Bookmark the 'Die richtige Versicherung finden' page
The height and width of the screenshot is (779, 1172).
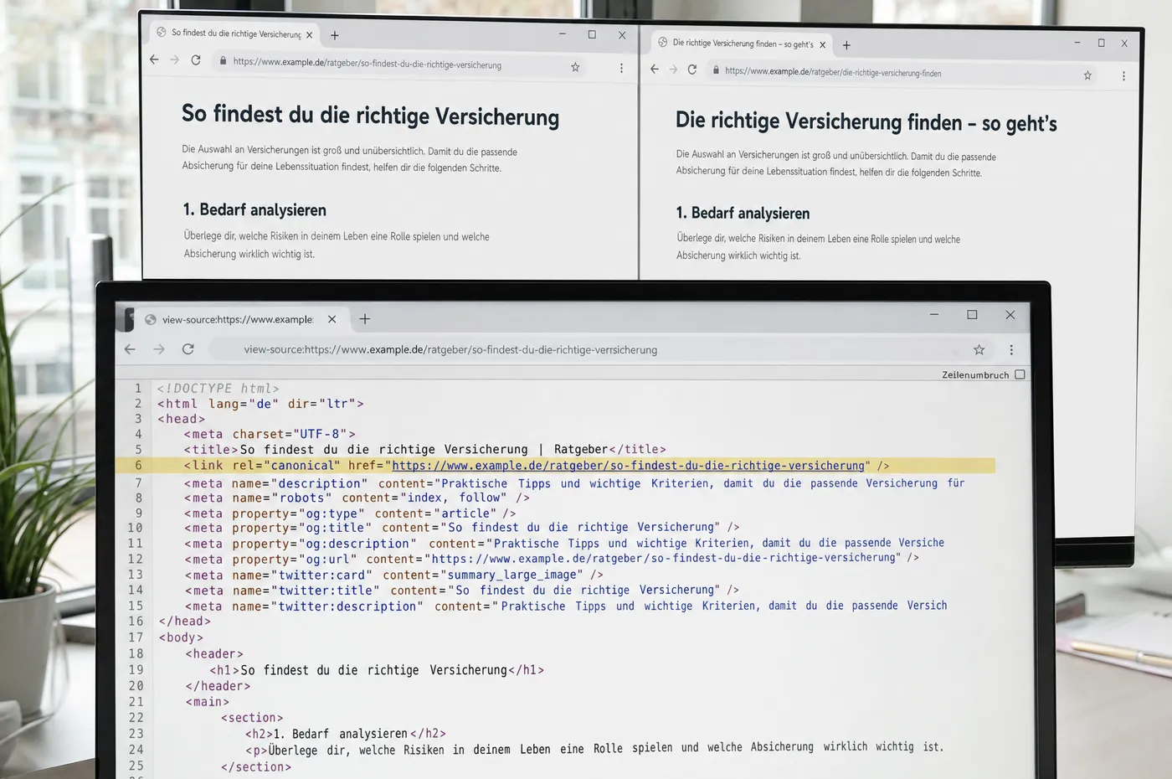tap(1087, 75)
